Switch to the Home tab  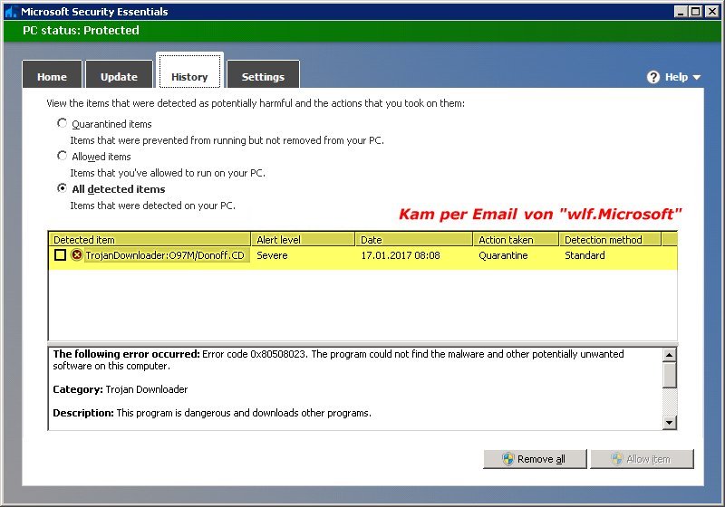tap(52, 74)
